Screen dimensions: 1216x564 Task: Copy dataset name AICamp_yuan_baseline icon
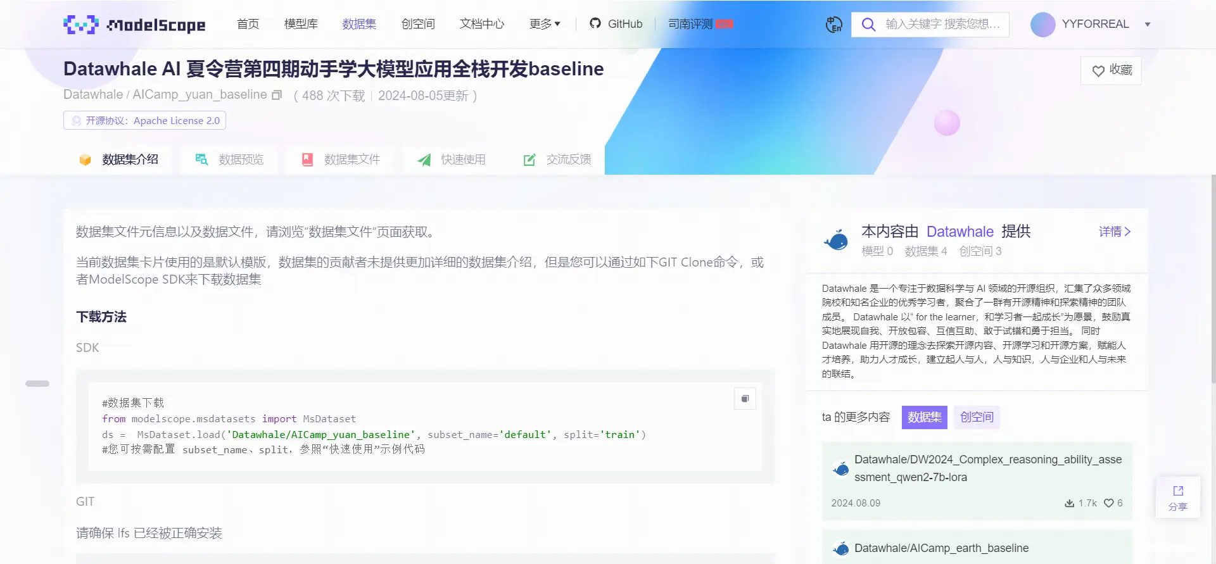[276, 95]
